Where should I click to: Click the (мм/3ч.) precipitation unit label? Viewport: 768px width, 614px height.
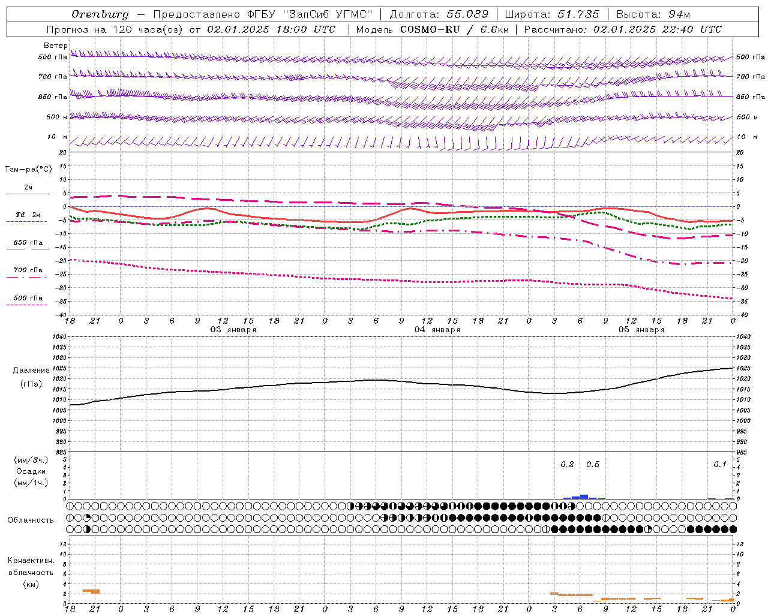31,460
